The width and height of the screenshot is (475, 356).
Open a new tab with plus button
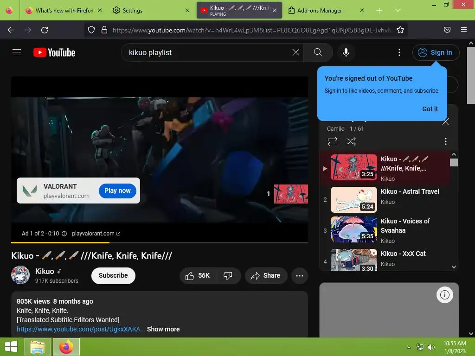[x=379, y=11]
